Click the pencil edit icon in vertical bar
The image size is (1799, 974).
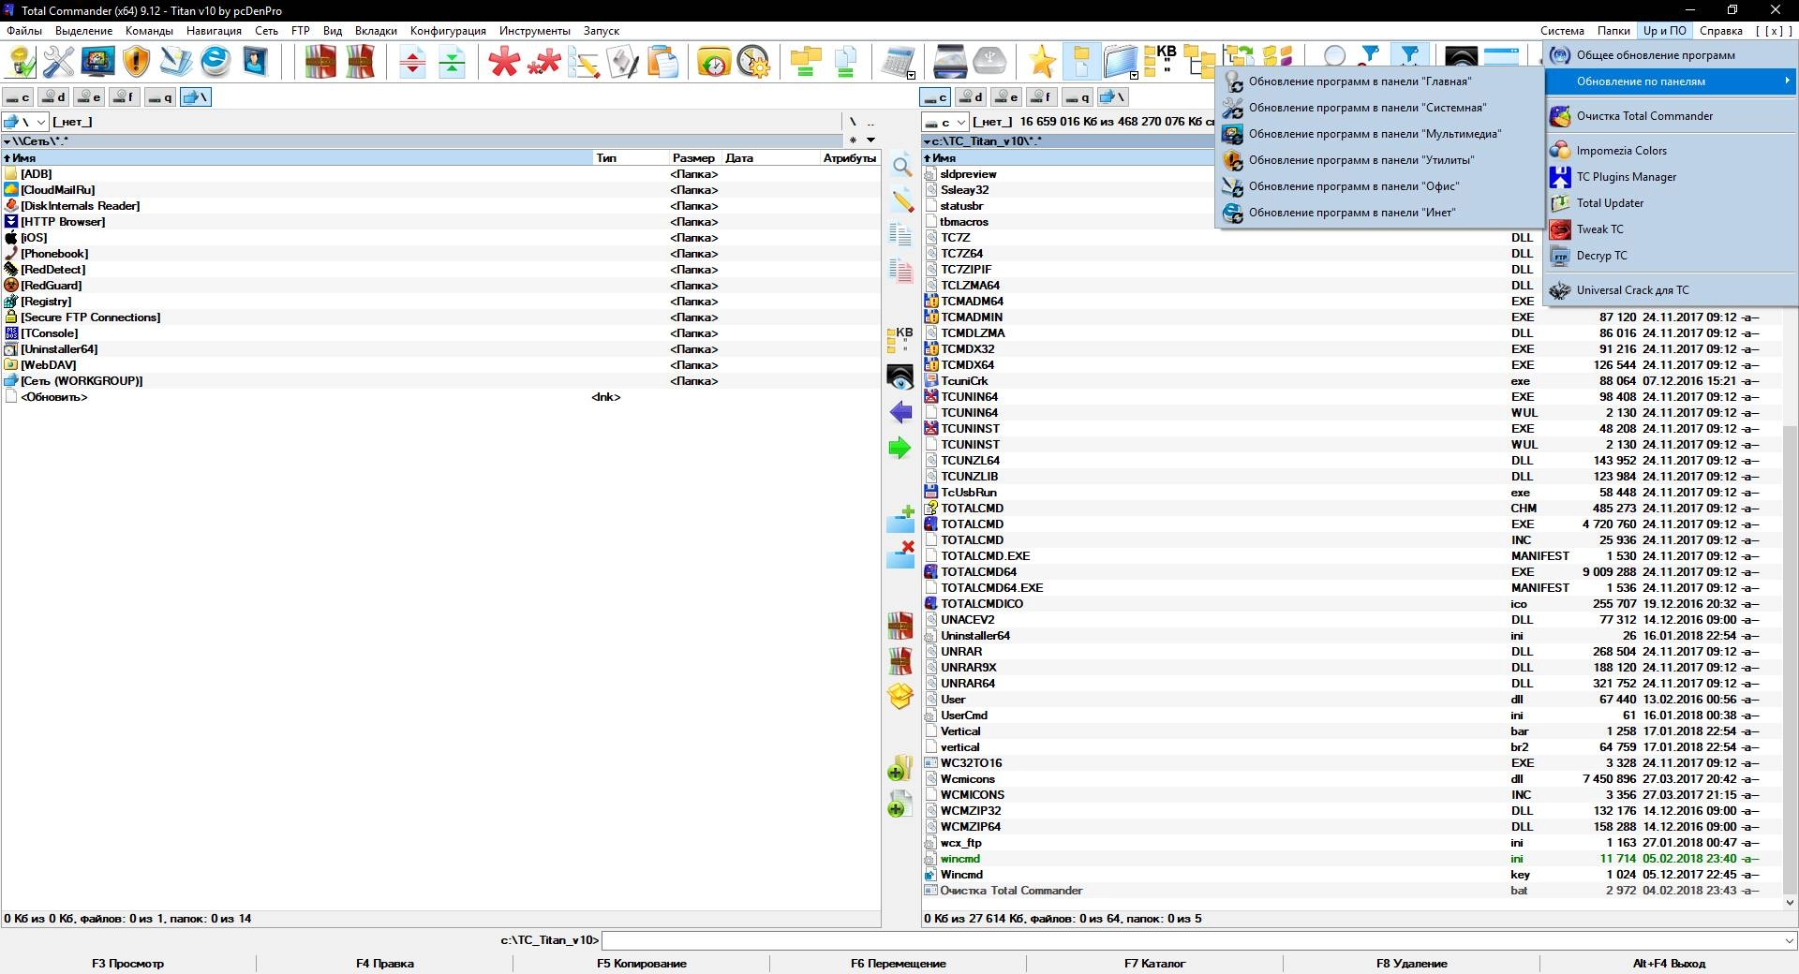coord(901,200)
